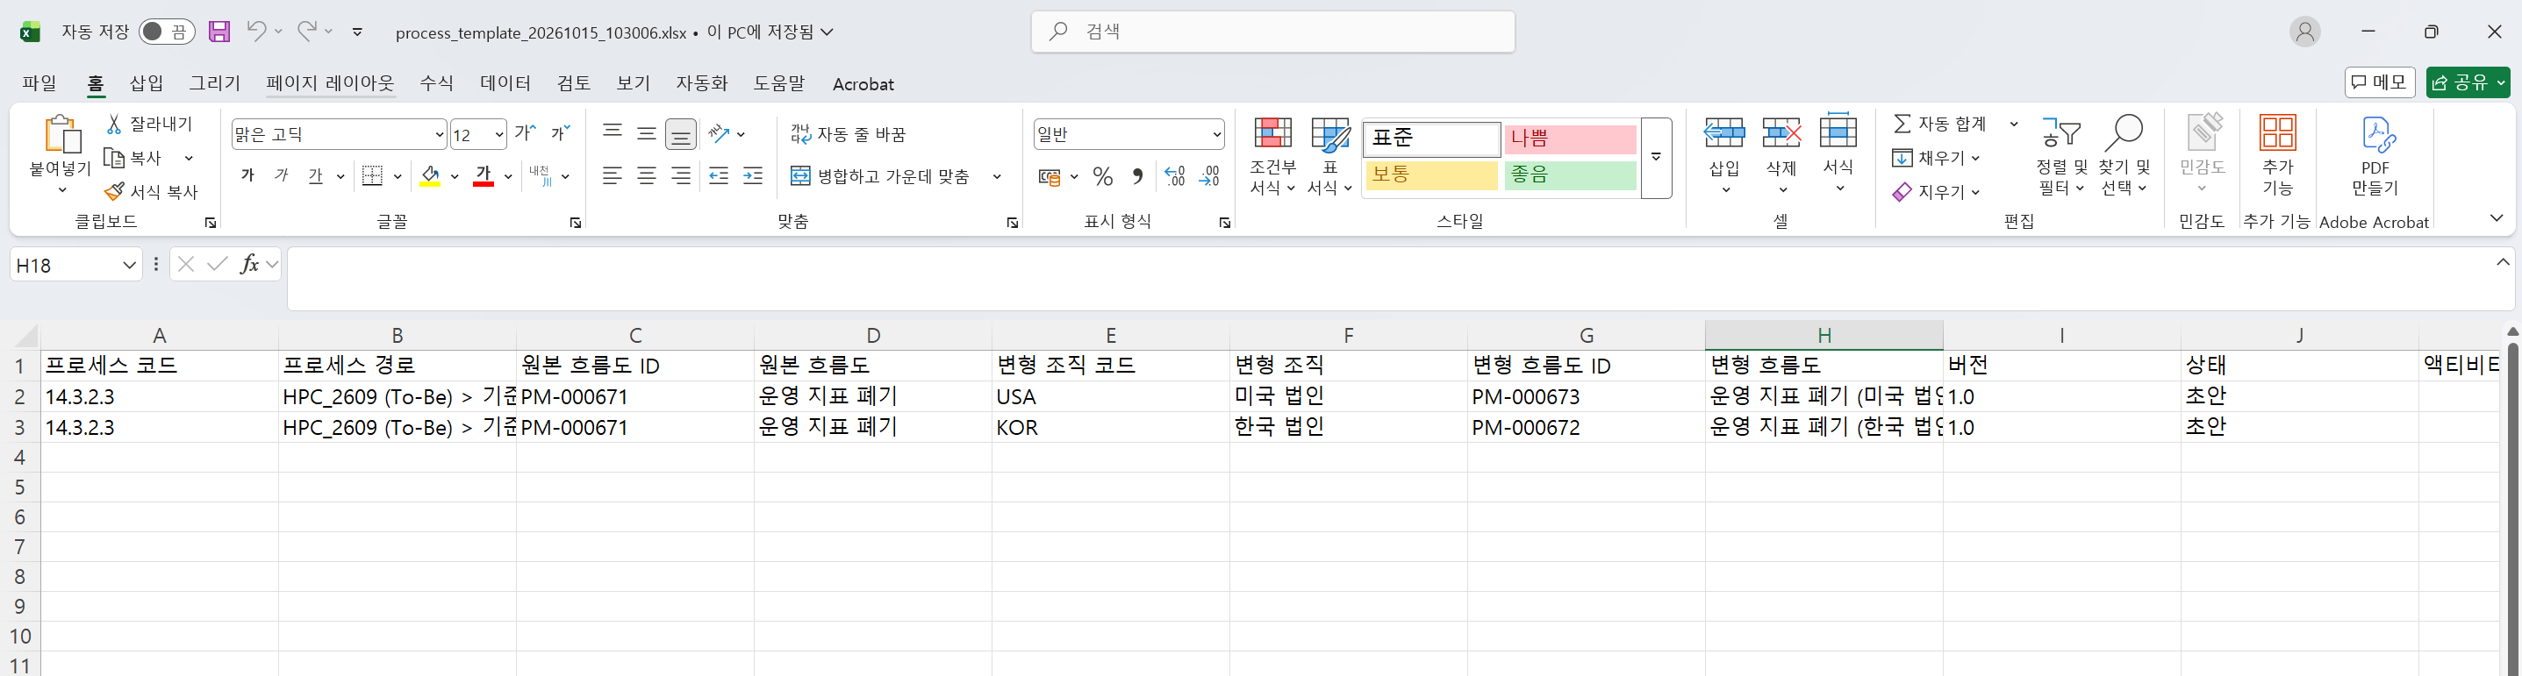Click the Insert Function fx icon
The image size is (2522, 676).
[249, 264]
